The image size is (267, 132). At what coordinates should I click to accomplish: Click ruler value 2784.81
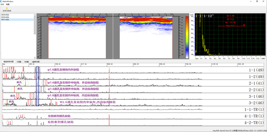(57, 64)
